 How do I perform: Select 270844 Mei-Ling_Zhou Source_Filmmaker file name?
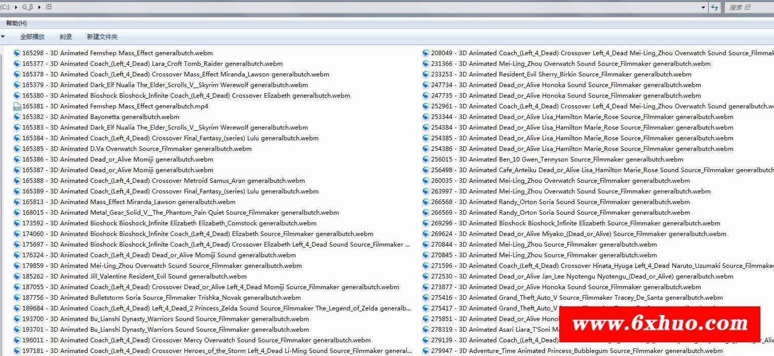544,244
